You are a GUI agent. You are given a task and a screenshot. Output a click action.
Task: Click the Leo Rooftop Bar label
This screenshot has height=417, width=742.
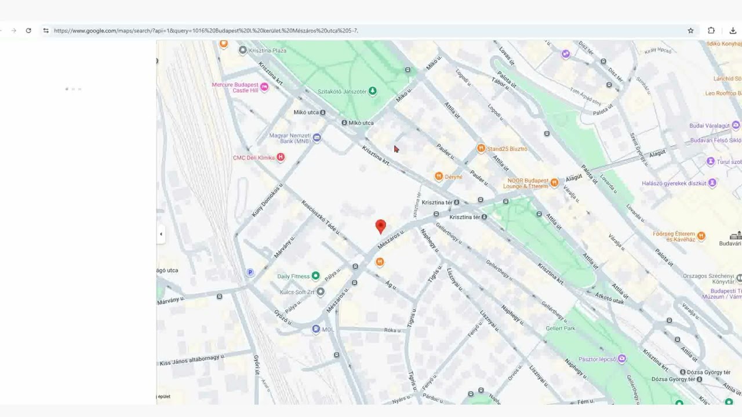click(x=723, y=93)
